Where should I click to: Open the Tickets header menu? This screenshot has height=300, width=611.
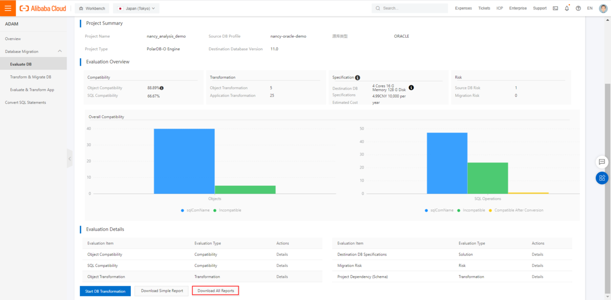(x=484, y=8)
